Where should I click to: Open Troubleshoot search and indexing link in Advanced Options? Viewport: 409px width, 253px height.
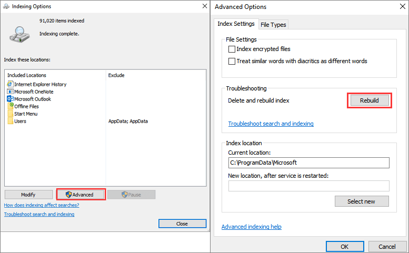[x=271, y=124]
